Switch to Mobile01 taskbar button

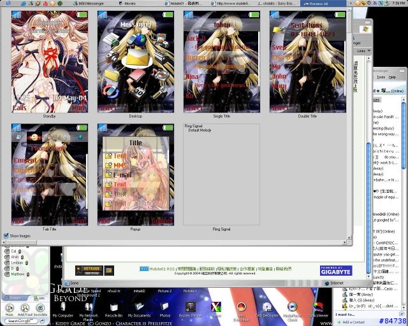click(184, 3)
